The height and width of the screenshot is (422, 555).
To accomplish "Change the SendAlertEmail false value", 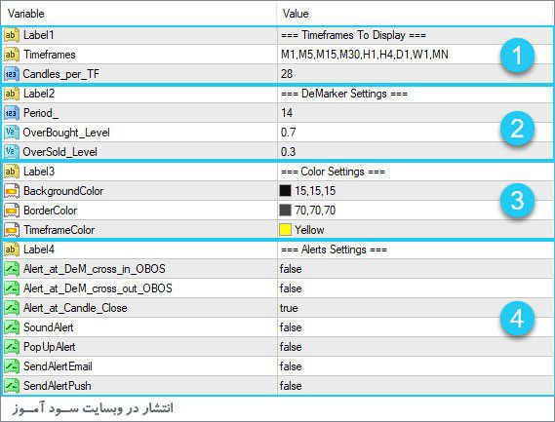I will pos(291,366).
